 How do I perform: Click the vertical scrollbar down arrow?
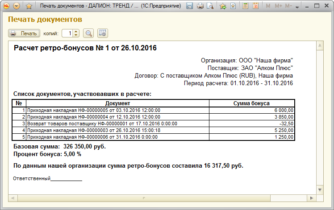pyautogui.click(x=320, y=190)
